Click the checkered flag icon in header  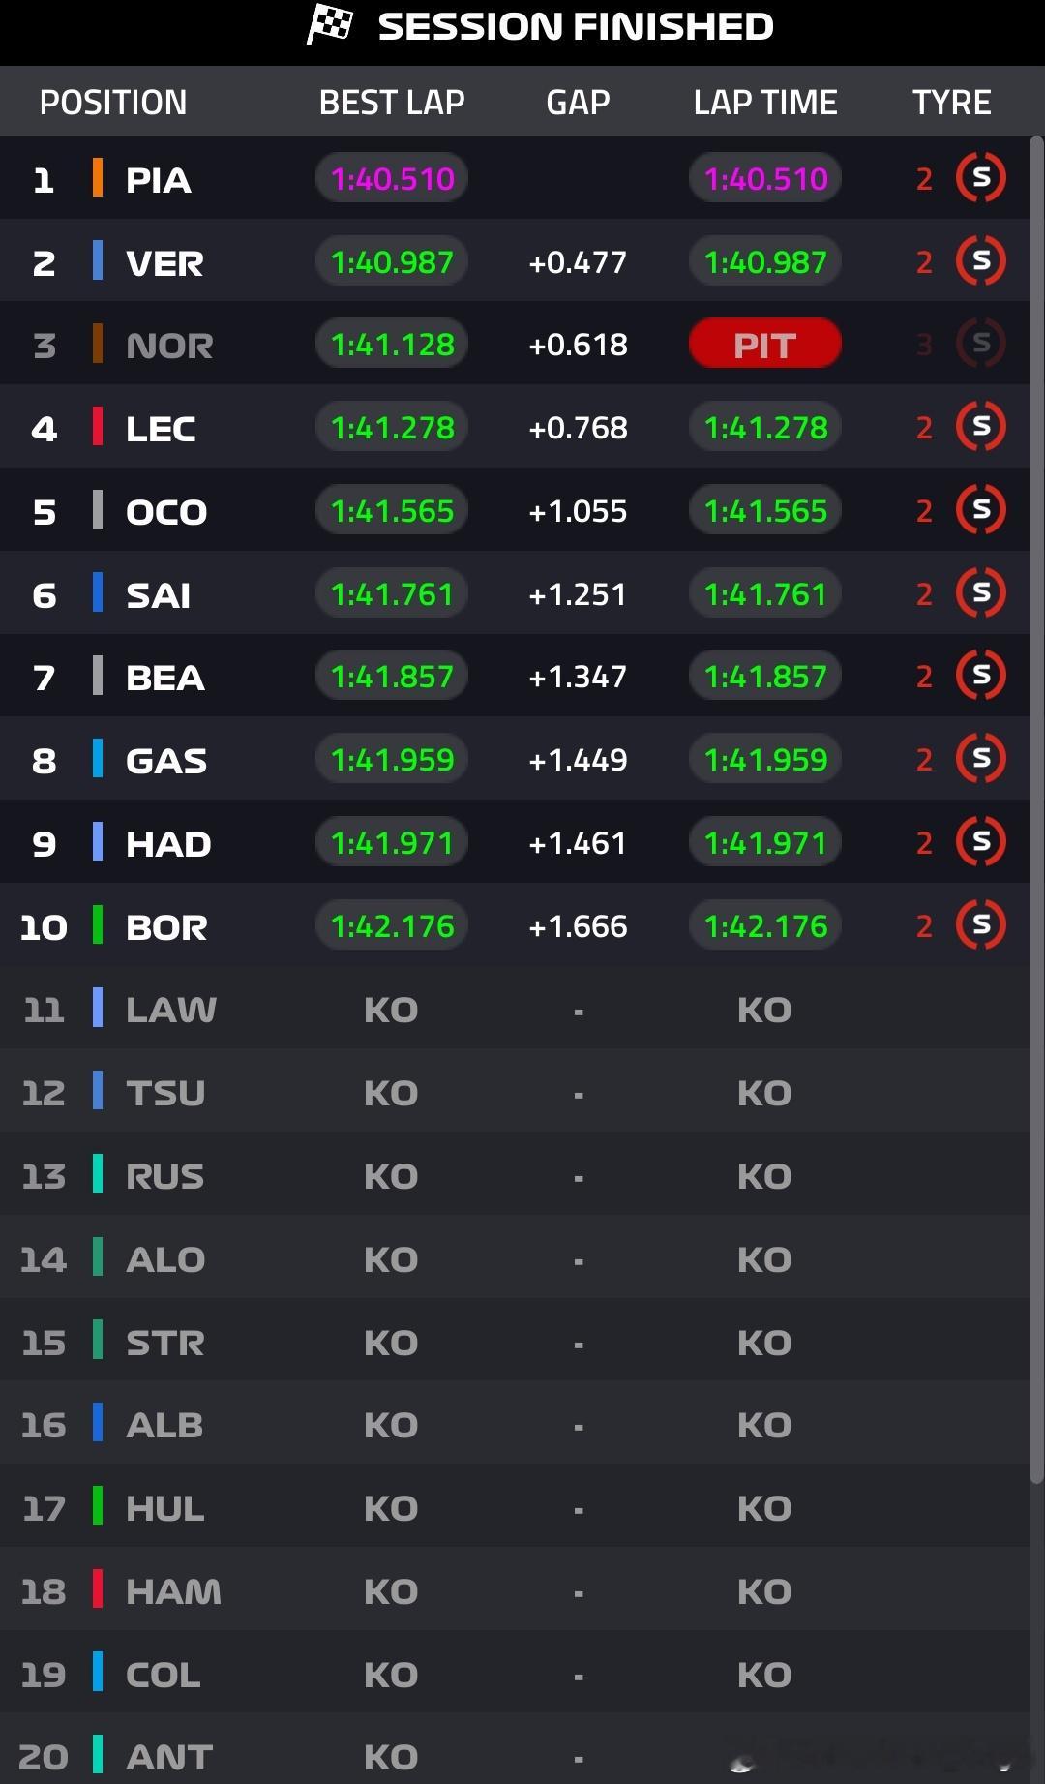pyautogui.click(x=330, y=24)
